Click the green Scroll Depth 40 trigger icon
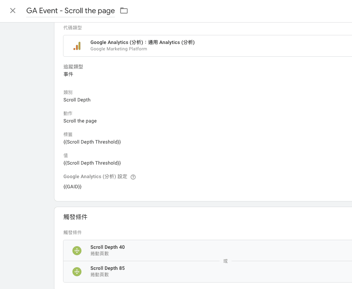Image resolution: width=352 pixels, height=289 pixels. click(77, 251)
